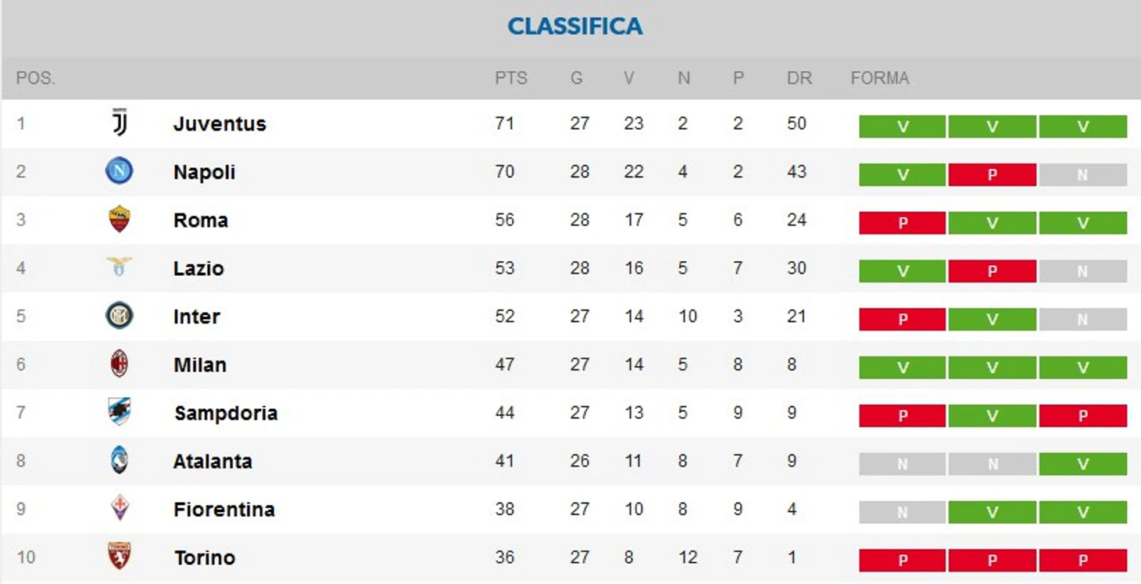This screenshot has height=584, width=1141.
Task: Click the Atalanta club crest icon
Action: point(120,460)
